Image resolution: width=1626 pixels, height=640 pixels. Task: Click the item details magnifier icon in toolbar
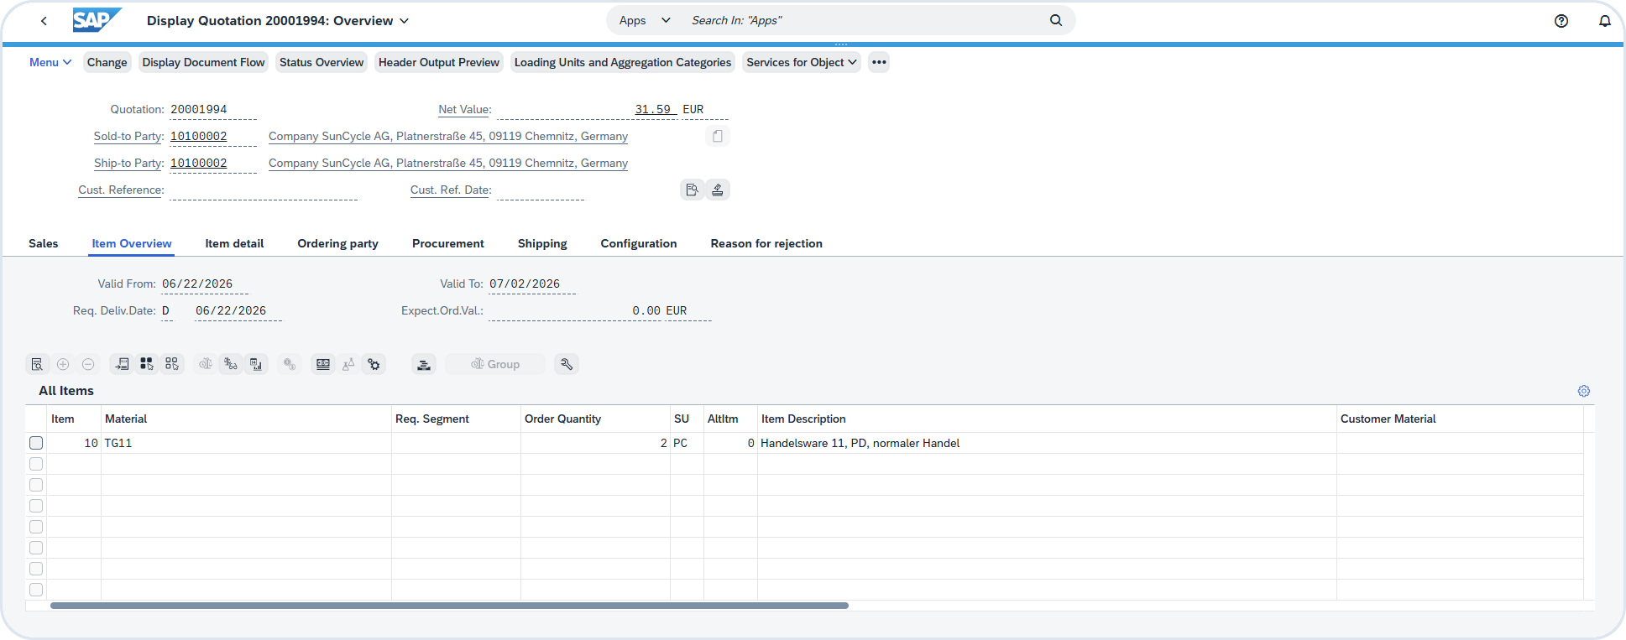coord(37,364)
